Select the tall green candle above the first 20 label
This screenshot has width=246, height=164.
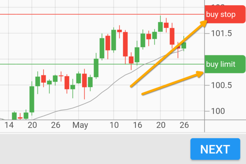tap(32, 99)
